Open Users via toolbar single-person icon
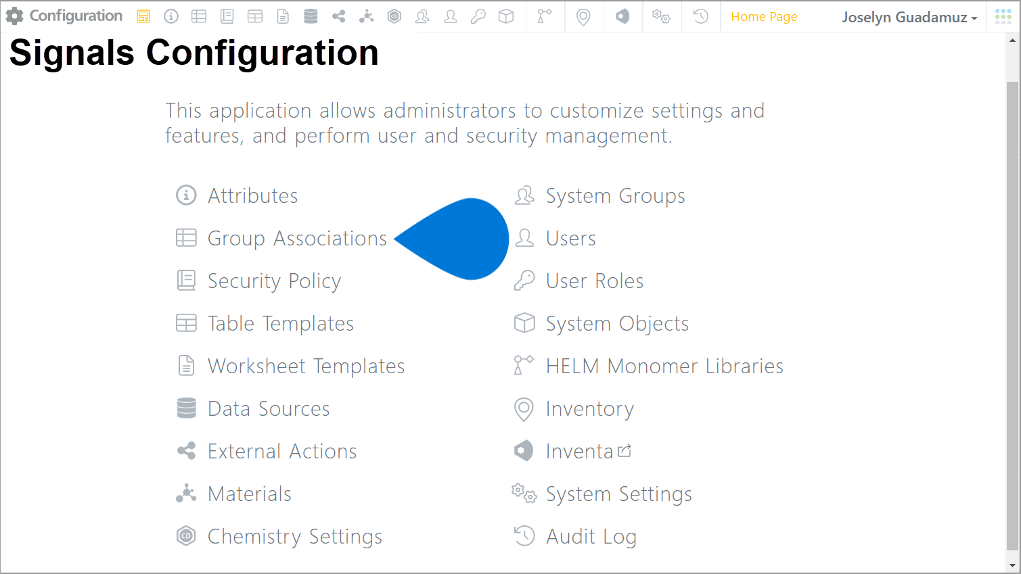1021x574 pixels. coord(451,17)
